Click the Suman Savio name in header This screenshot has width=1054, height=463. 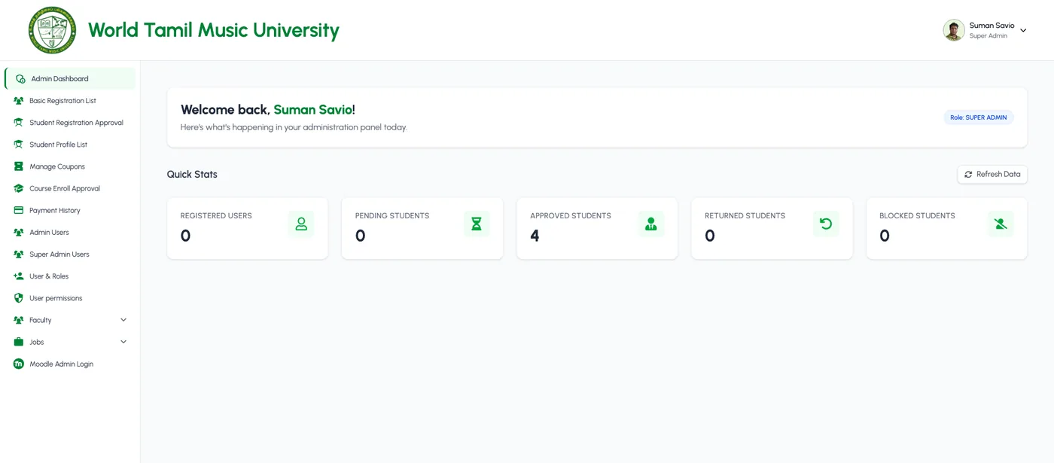click(x=992, y=26)
